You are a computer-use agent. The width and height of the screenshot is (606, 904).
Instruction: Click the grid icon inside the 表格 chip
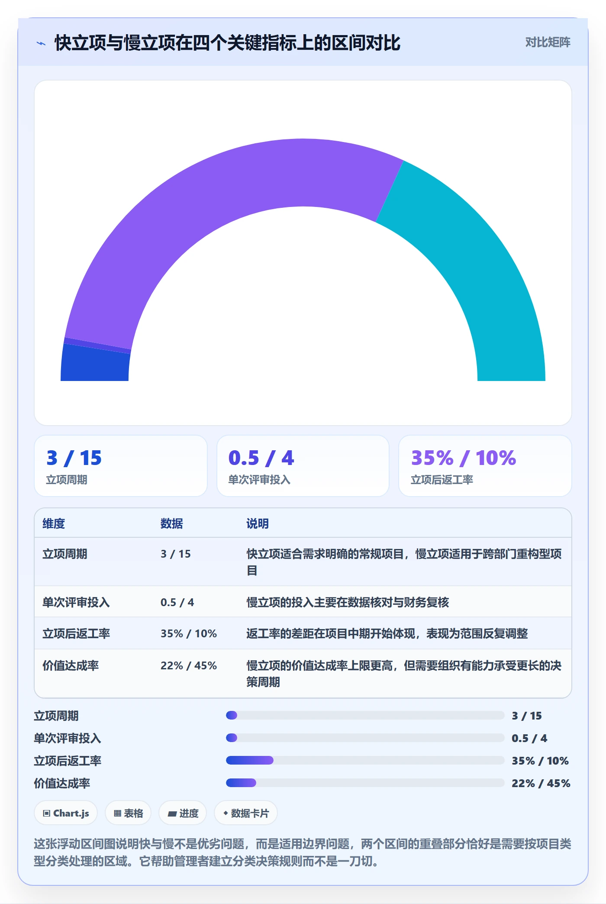click(x=117, y=814)
